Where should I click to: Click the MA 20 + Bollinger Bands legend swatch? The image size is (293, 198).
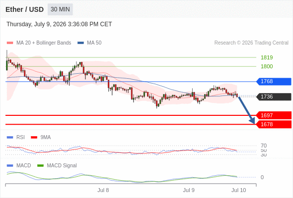pyautogui.click(x=10, y=43)
